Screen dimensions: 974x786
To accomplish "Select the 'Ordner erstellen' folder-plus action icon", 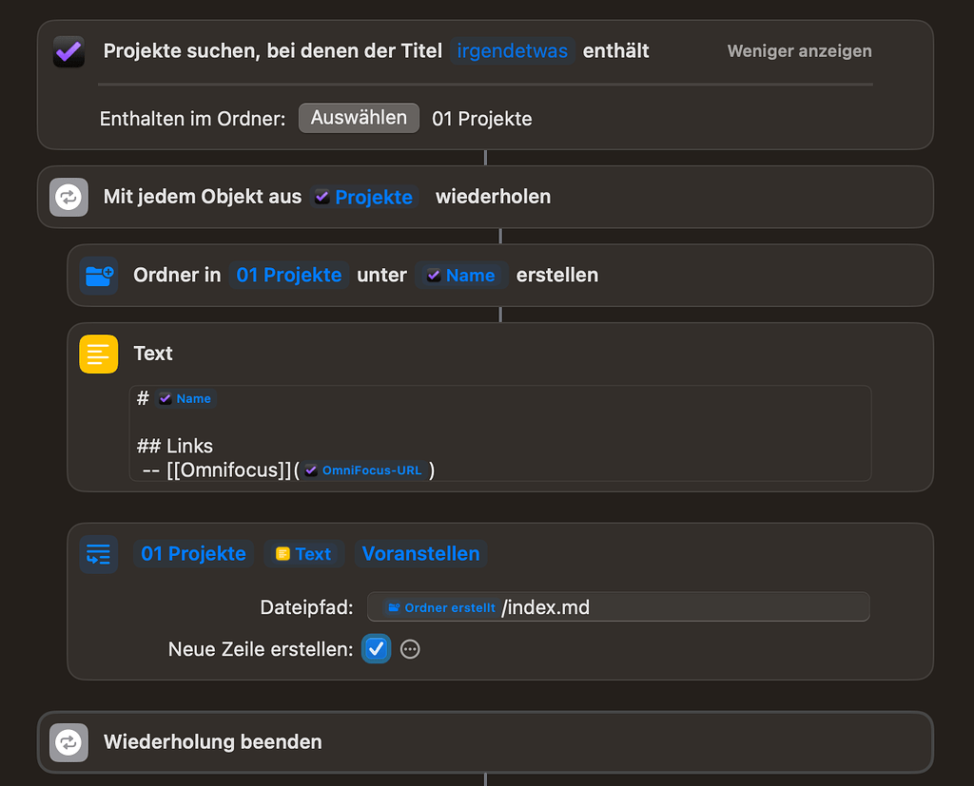I will coord(99,275).
